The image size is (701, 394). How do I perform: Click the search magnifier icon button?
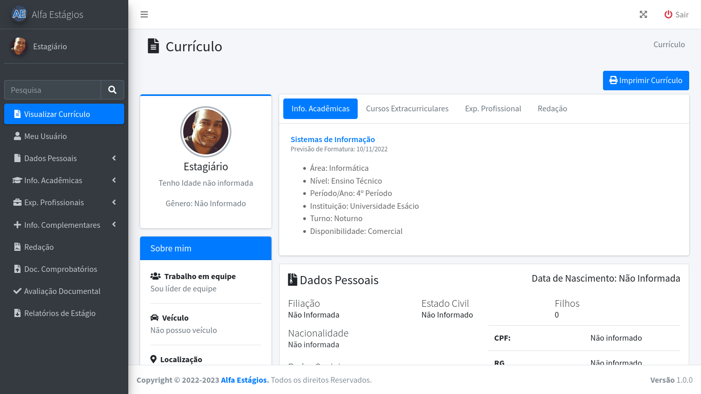112,90
